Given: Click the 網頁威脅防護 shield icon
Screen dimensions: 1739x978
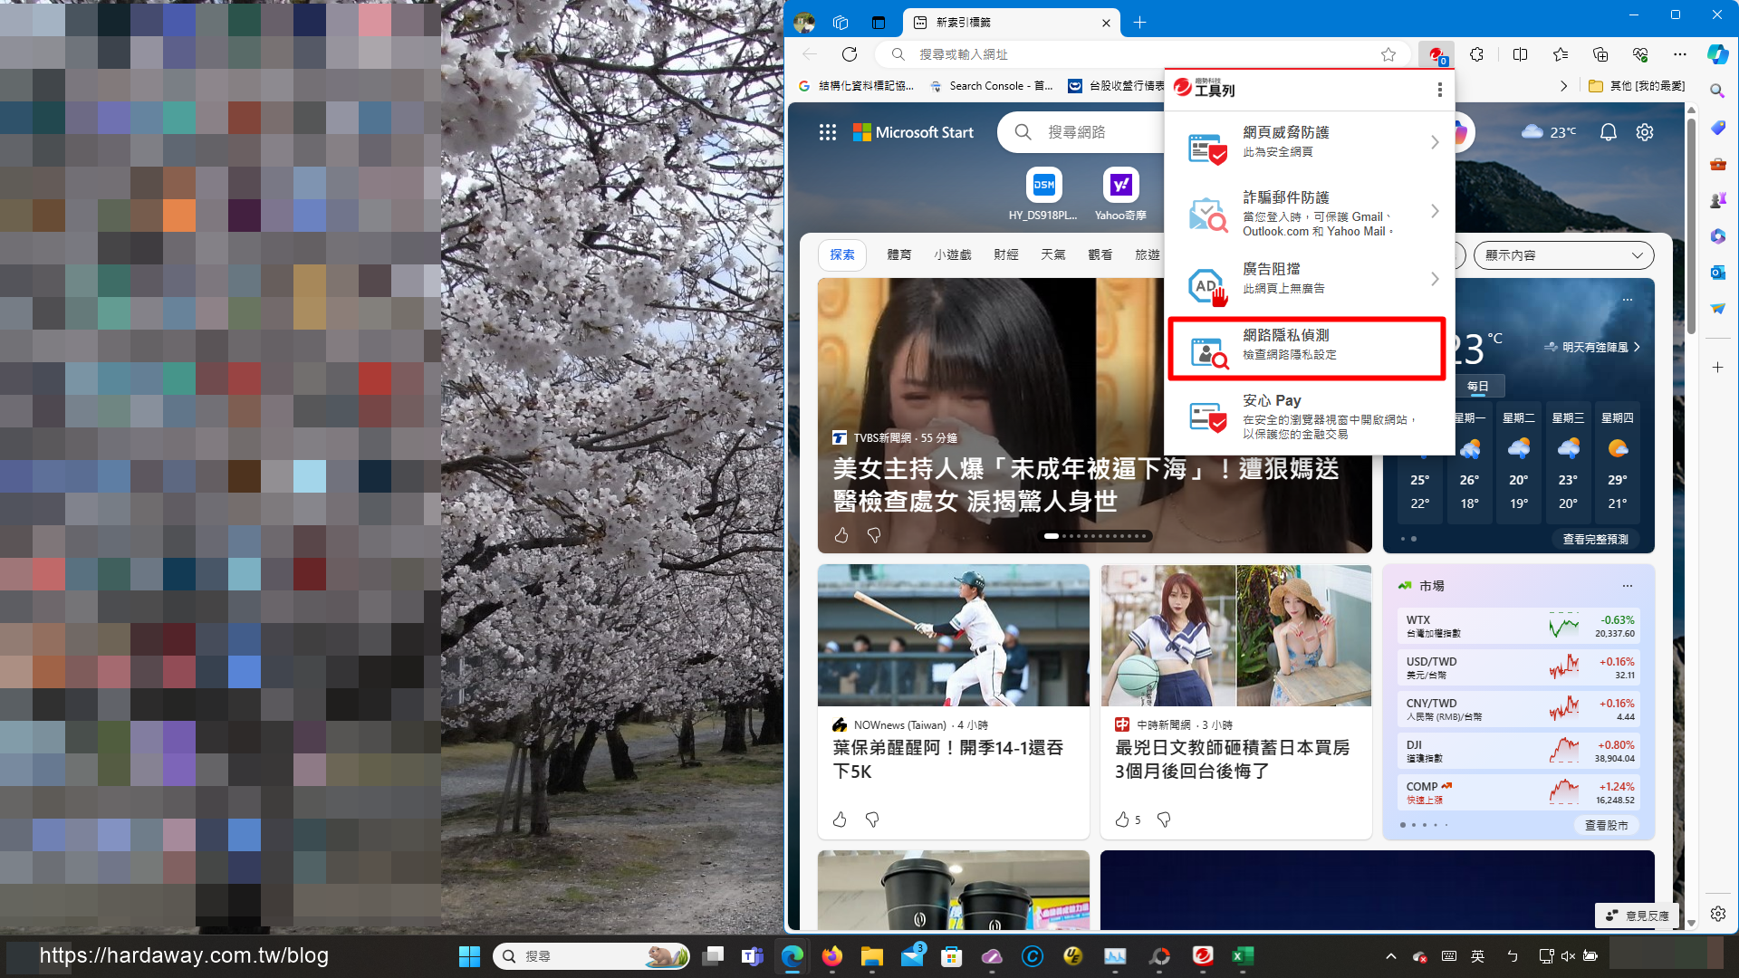Looking at the screenshot, I should point(1206,142).
